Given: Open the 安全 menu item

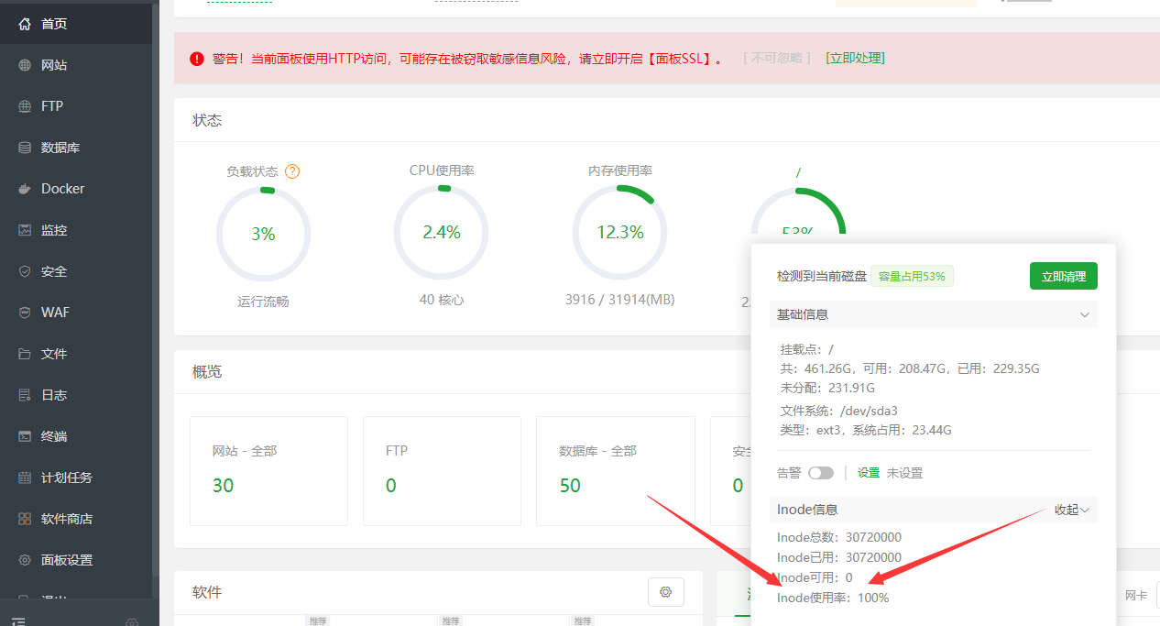Looking at the screenshot, I should (76, 271).
